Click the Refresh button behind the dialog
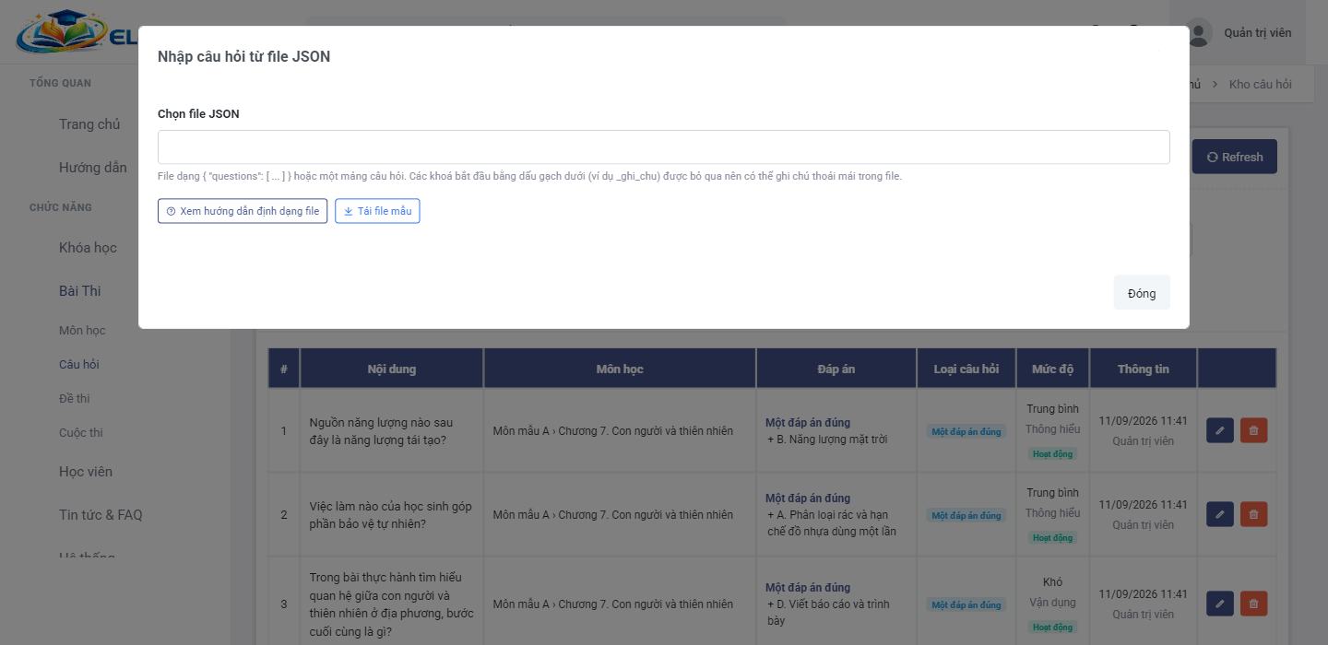The width and height of the screenshot is (1328, 645). [x=1235, y=157]
